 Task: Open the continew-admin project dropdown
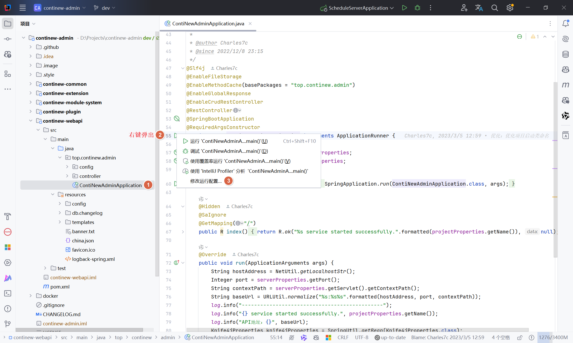click(x=60, y=8)
